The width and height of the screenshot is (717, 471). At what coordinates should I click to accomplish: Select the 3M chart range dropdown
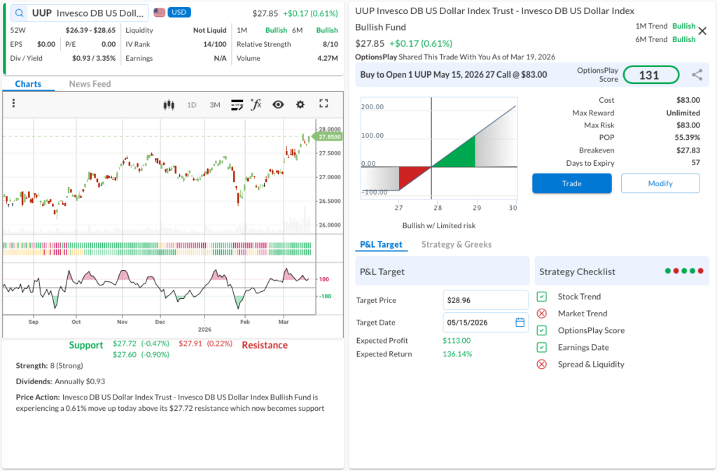(x=214, y=105)
